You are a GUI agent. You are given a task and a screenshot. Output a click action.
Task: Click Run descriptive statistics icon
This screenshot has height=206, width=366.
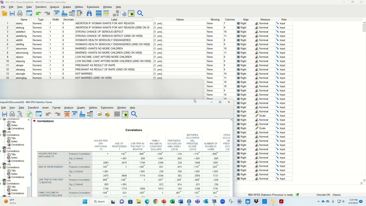79,13
